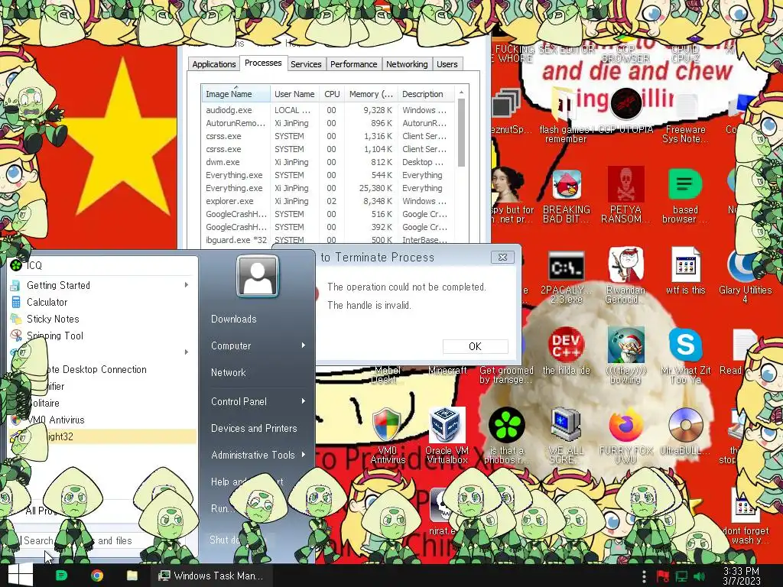Click the Windows Task Manager taskbar button
This screenshot has width=783, height=587.
pos(211,576)
